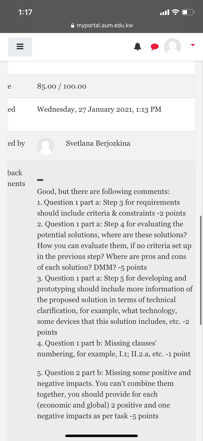Tap the 85.00 / 100.00 grade value
The width and height of the screenshot is (203, 441).
click(x=62, y=86)
